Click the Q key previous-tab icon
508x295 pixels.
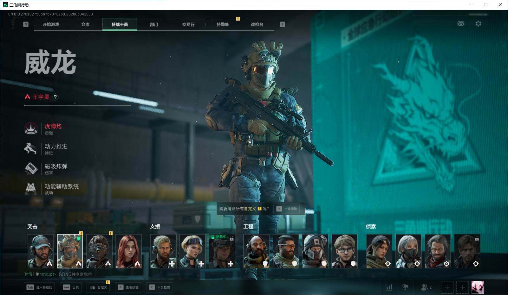tap(26, 24)
